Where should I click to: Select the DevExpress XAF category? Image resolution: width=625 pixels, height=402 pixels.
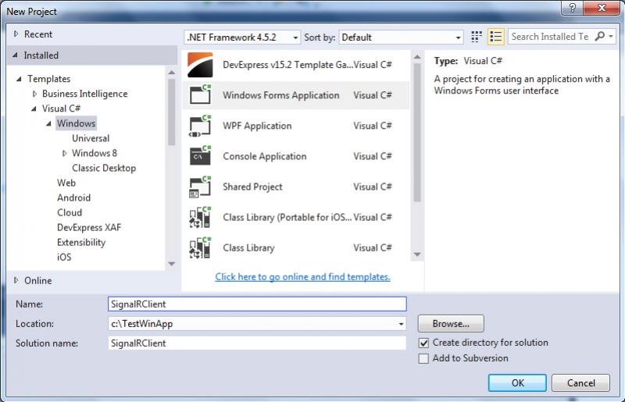coord(89,227)
